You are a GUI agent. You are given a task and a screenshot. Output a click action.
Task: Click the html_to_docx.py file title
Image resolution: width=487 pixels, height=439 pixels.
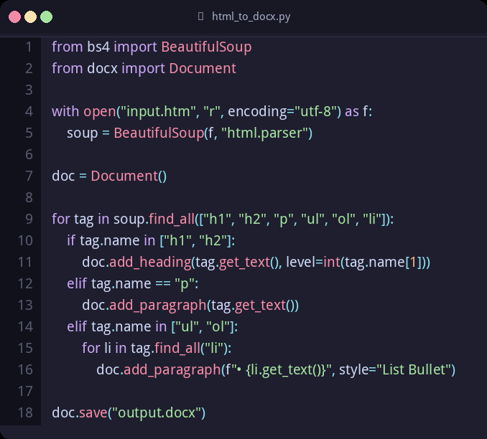click(x=251, y=16)
